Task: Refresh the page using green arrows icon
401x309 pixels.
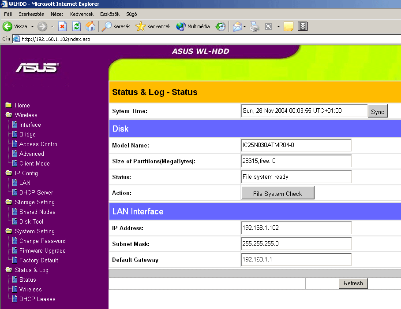Action: pyautogui.click(x=76, y=26)
